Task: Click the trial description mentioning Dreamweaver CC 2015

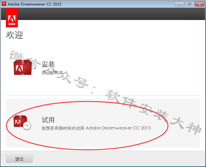Action: click(96, 128)
